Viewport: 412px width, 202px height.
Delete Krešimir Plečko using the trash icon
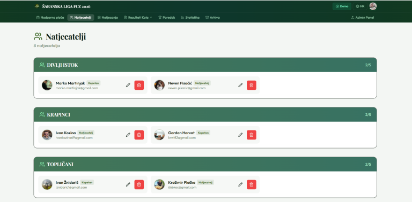(252, 184)
